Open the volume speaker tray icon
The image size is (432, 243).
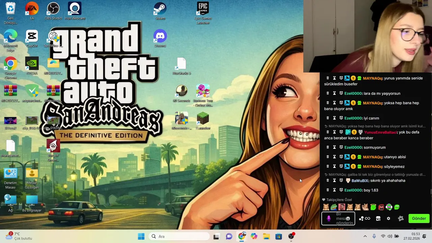click(x=390, y=236)
